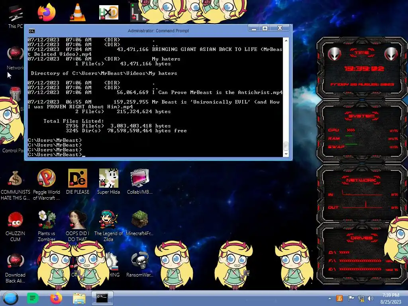Open the CollabVMB... desktop shortcut
The height and width of the screenshot is (306, 408).
click(140, 182)
